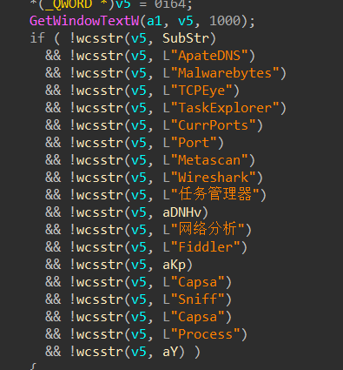Click the "Malwarebytes" string literal
343x370 pixels.
click(x=225, y=73)
